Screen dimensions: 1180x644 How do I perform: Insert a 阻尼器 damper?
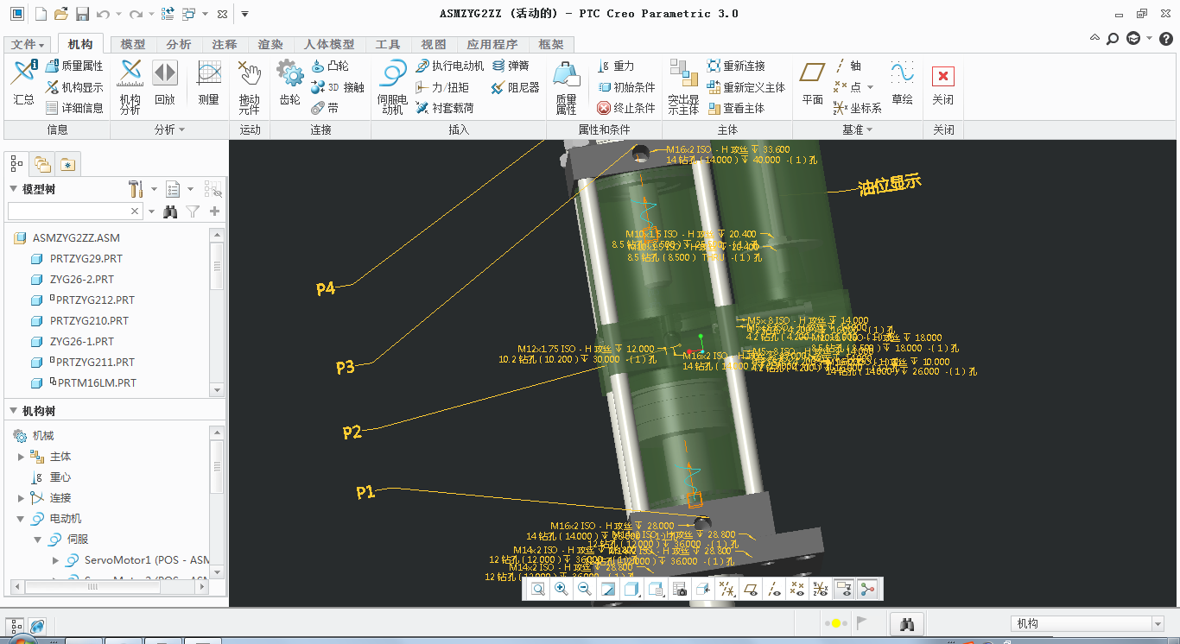(515, 87)
